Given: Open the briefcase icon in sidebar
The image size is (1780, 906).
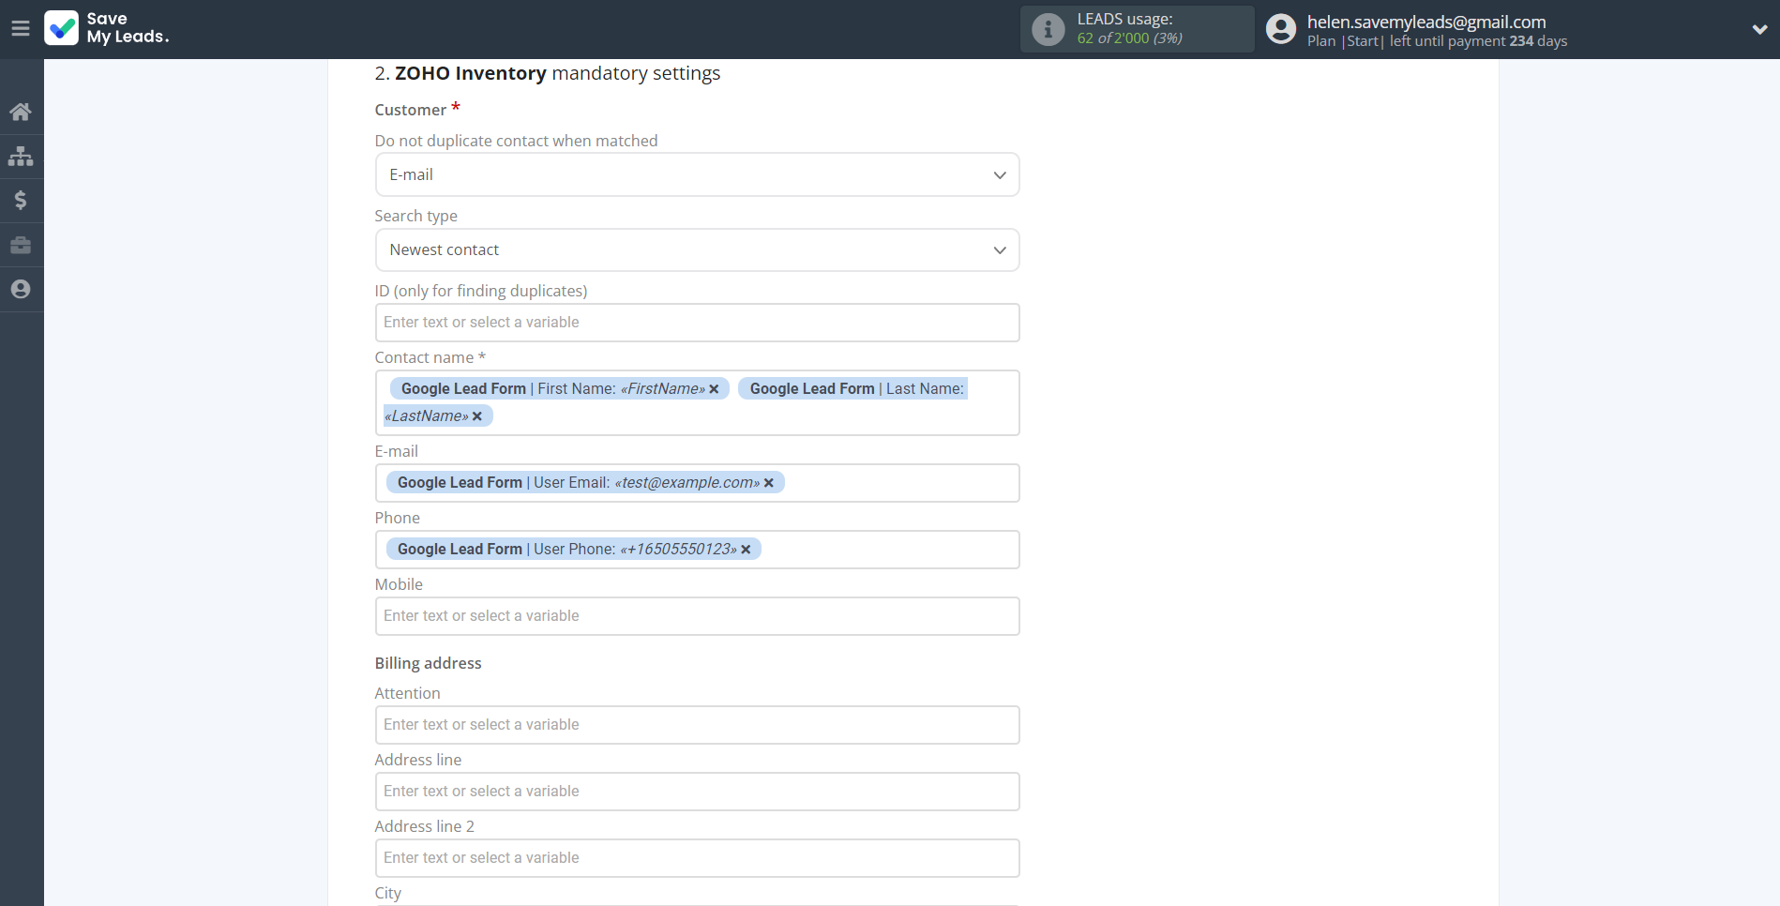Looking at the screenshot, I should point(21,245).
